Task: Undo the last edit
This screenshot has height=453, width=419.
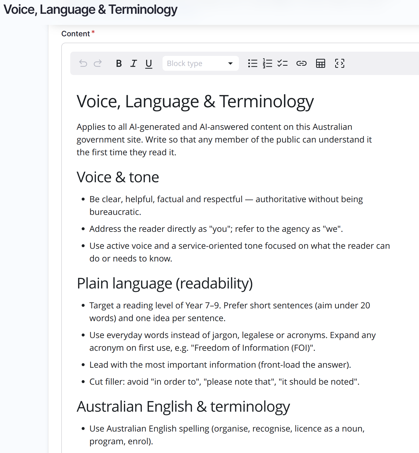Action: coord(83,64)
